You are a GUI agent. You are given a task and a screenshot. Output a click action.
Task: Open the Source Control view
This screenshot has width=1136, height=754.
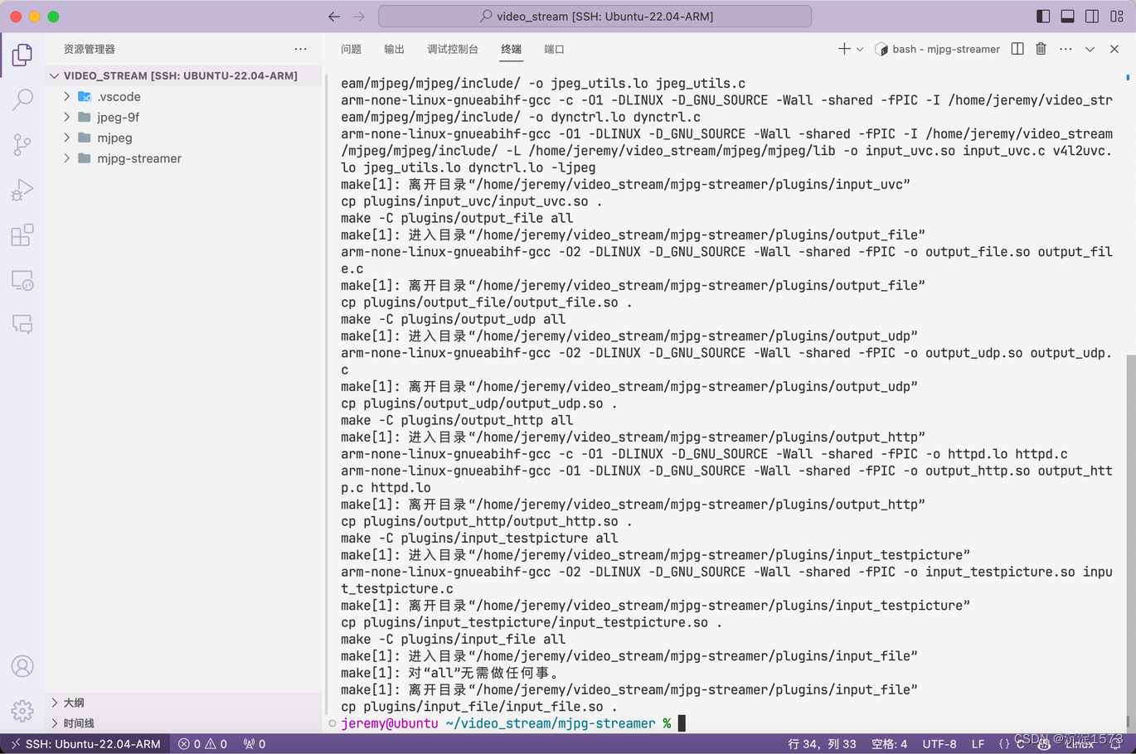22,145
